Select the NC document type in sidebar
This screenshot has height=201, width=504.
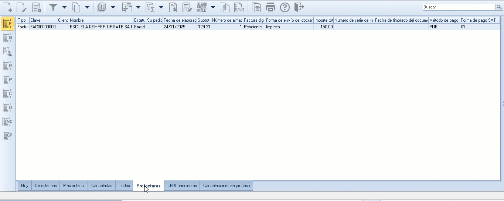pyautogui.click(x=7, y=121)
